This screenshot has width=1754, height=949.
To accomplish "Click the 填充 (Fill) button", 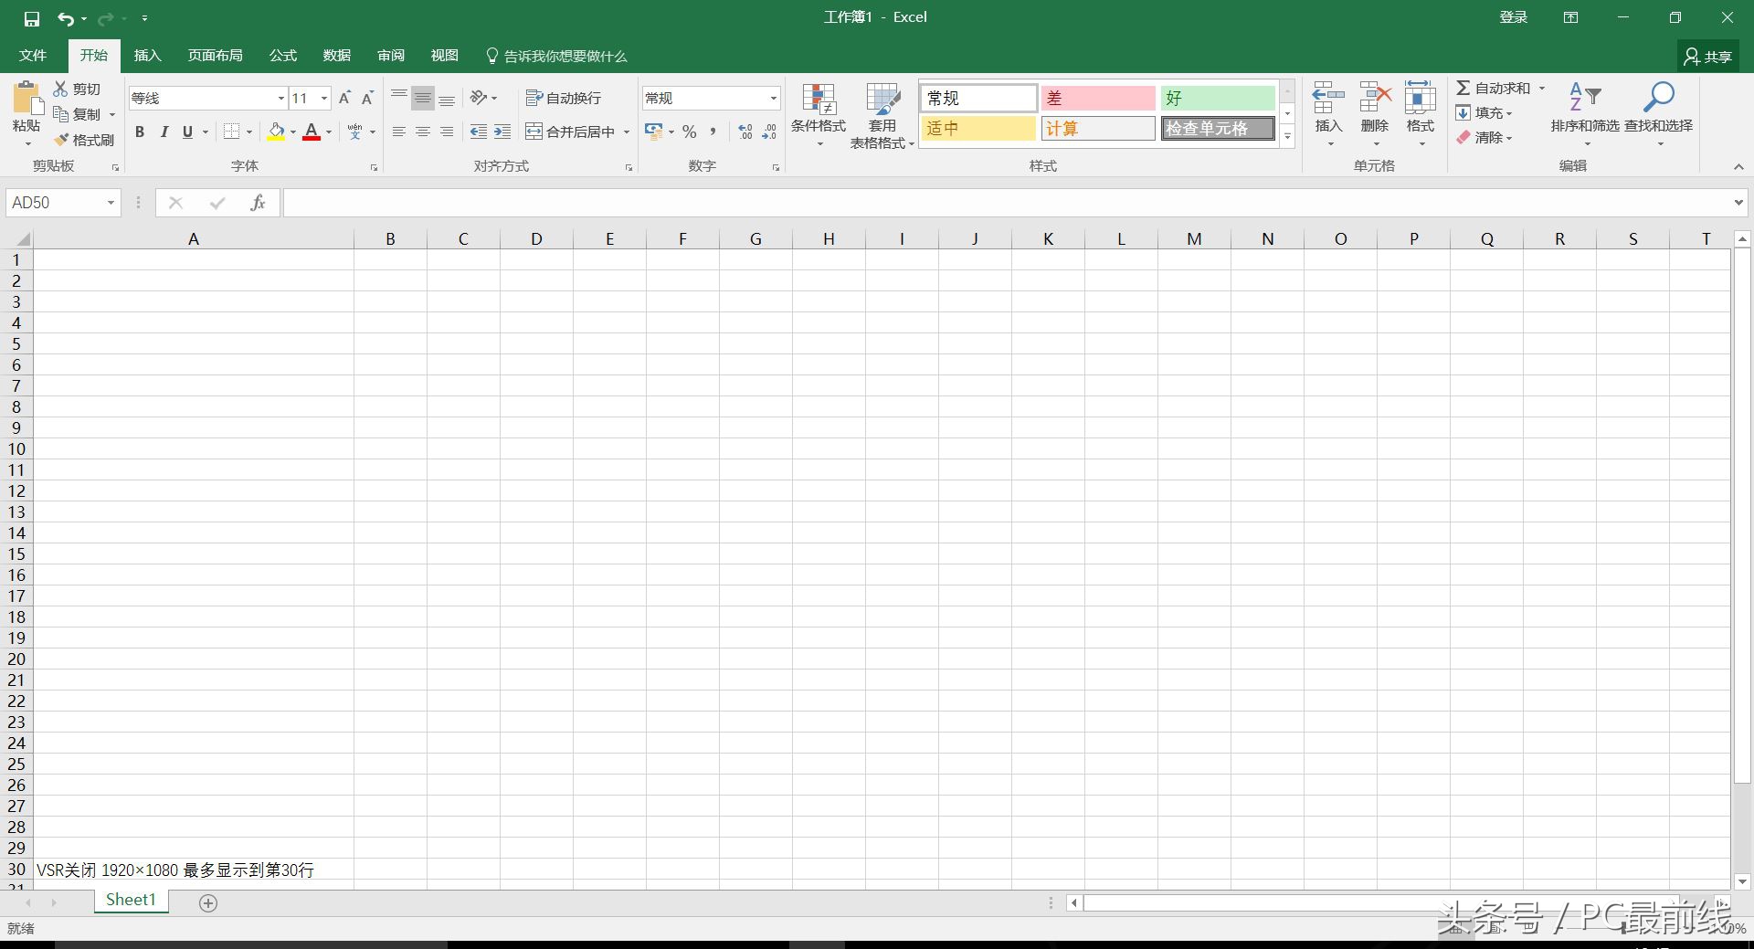I will tap(1485, 112).
